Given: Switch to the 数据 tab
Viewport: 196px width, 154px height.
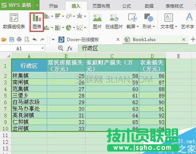Looking at the screenshot, I should click(x=149, y=6).
